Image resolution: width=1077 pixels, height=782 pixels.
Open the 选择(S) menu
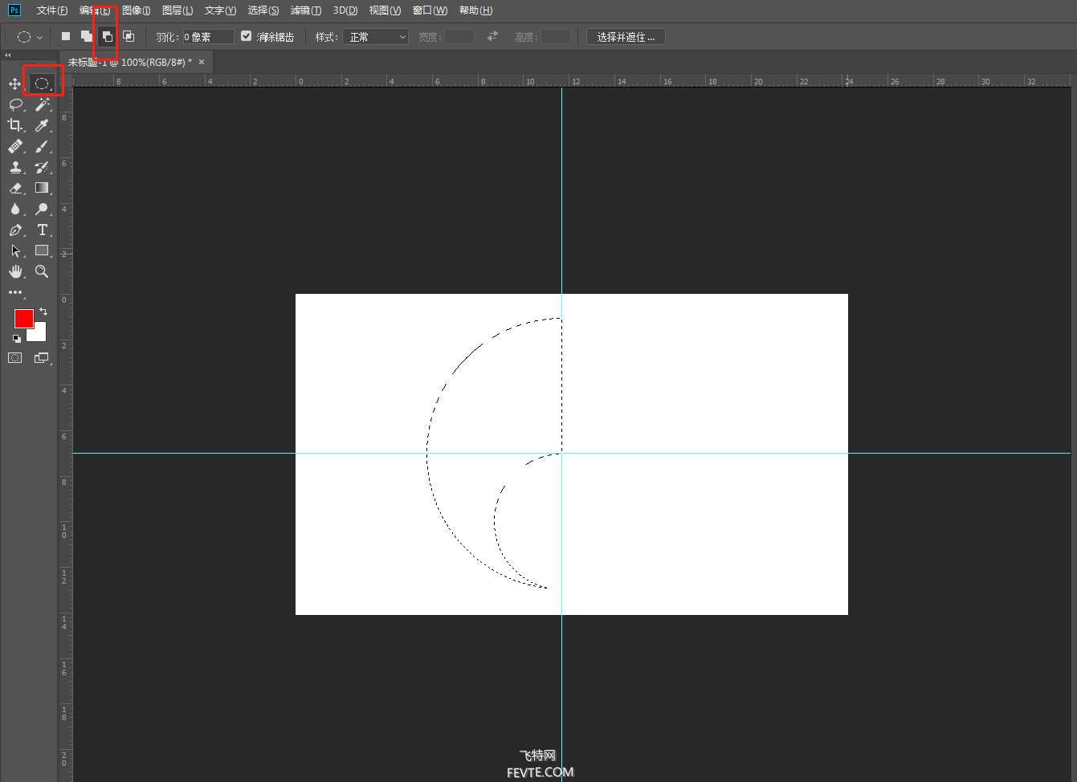263,10
